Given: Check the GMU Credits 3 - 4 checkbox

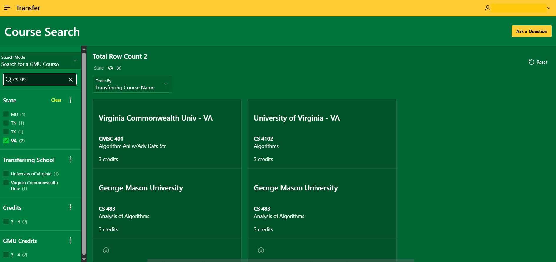Looking at the screenshot, I should (6, 255).
